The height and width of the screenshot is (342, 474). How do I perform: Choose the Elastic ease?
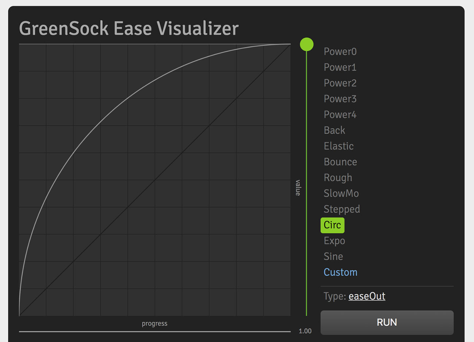[339, 146]
